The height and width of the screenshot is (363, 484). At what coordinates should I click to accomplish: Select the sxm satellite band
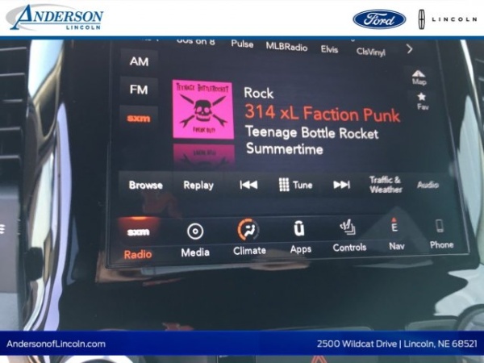click(139, 118)
